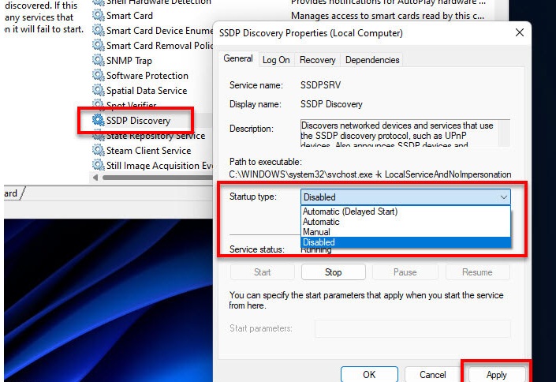Choose Automatic (Delayed Start) from startup list
The height and width of the screenshot is (382, 556).
(349, 212)
